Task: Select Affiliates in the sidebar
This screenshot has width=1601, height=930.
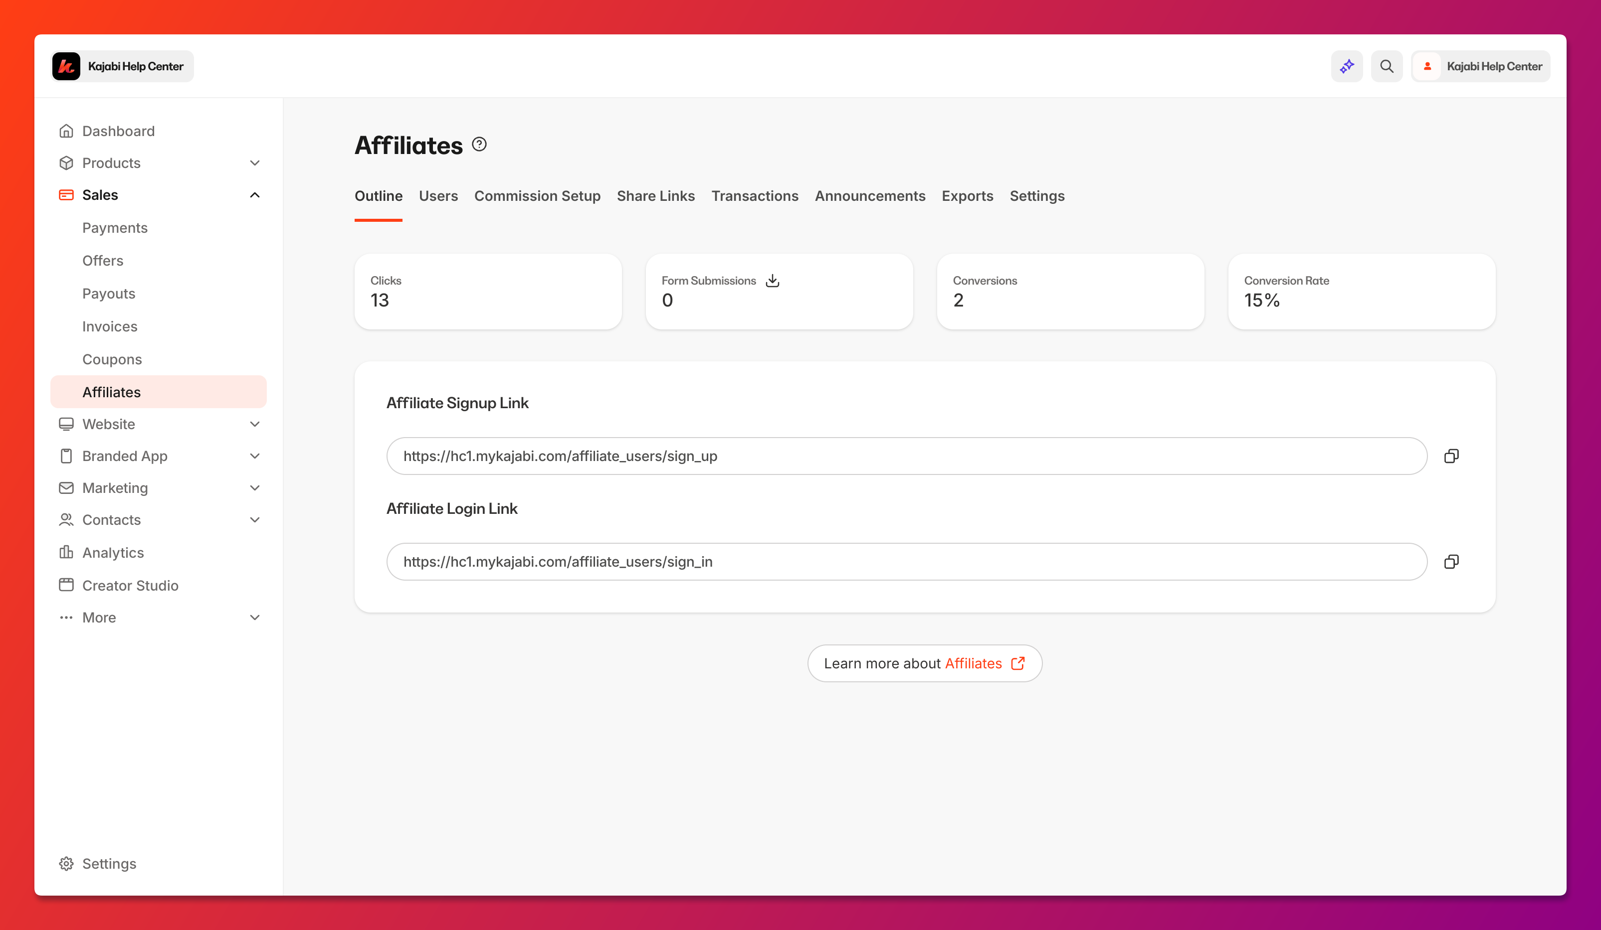Action: 158,392
